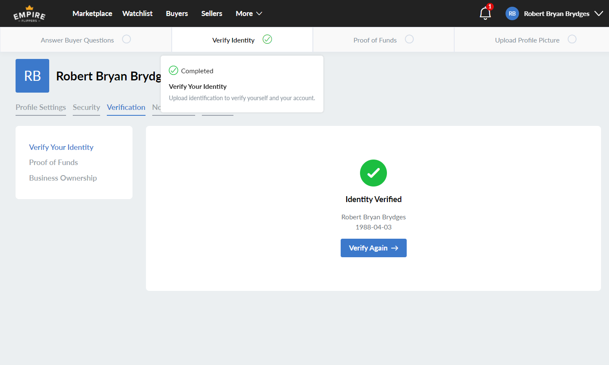This screenshot has width=609, height=365.
Task: Switch to the Profile Settings tab
Action: click(x=41, y=107)
